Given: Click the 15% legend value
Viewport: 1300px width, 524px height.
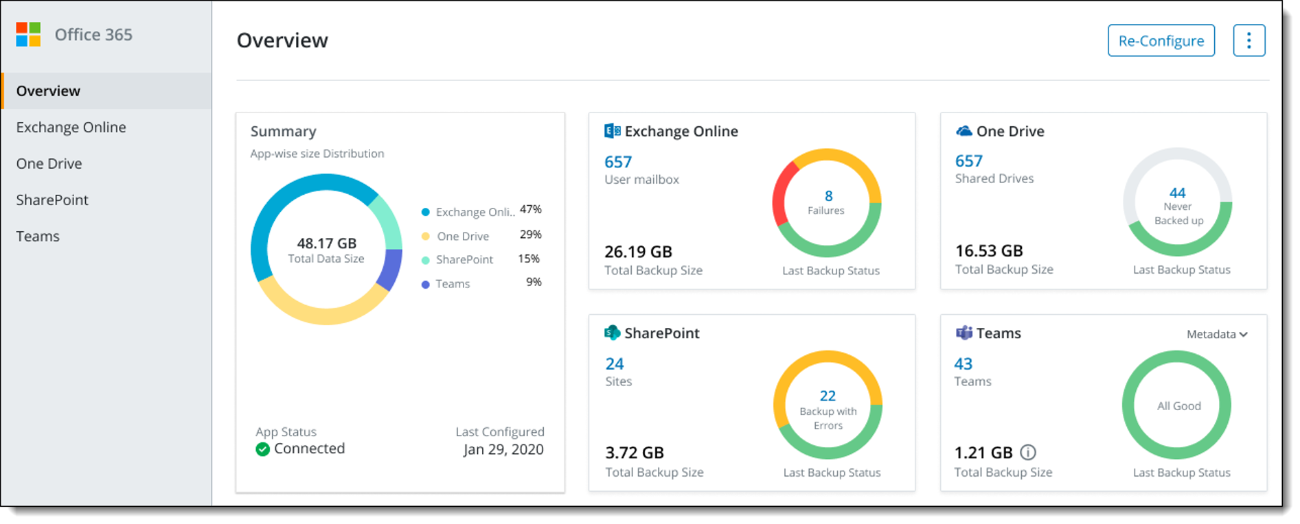Looking at the screenshot, I should [529, 259].
